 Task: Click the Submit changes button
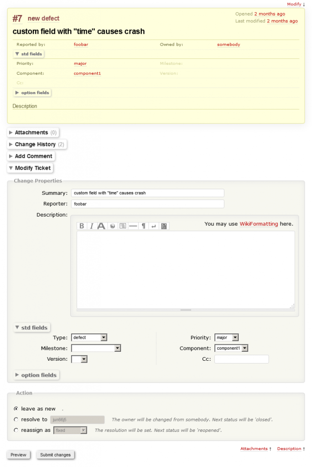[55, 455]
